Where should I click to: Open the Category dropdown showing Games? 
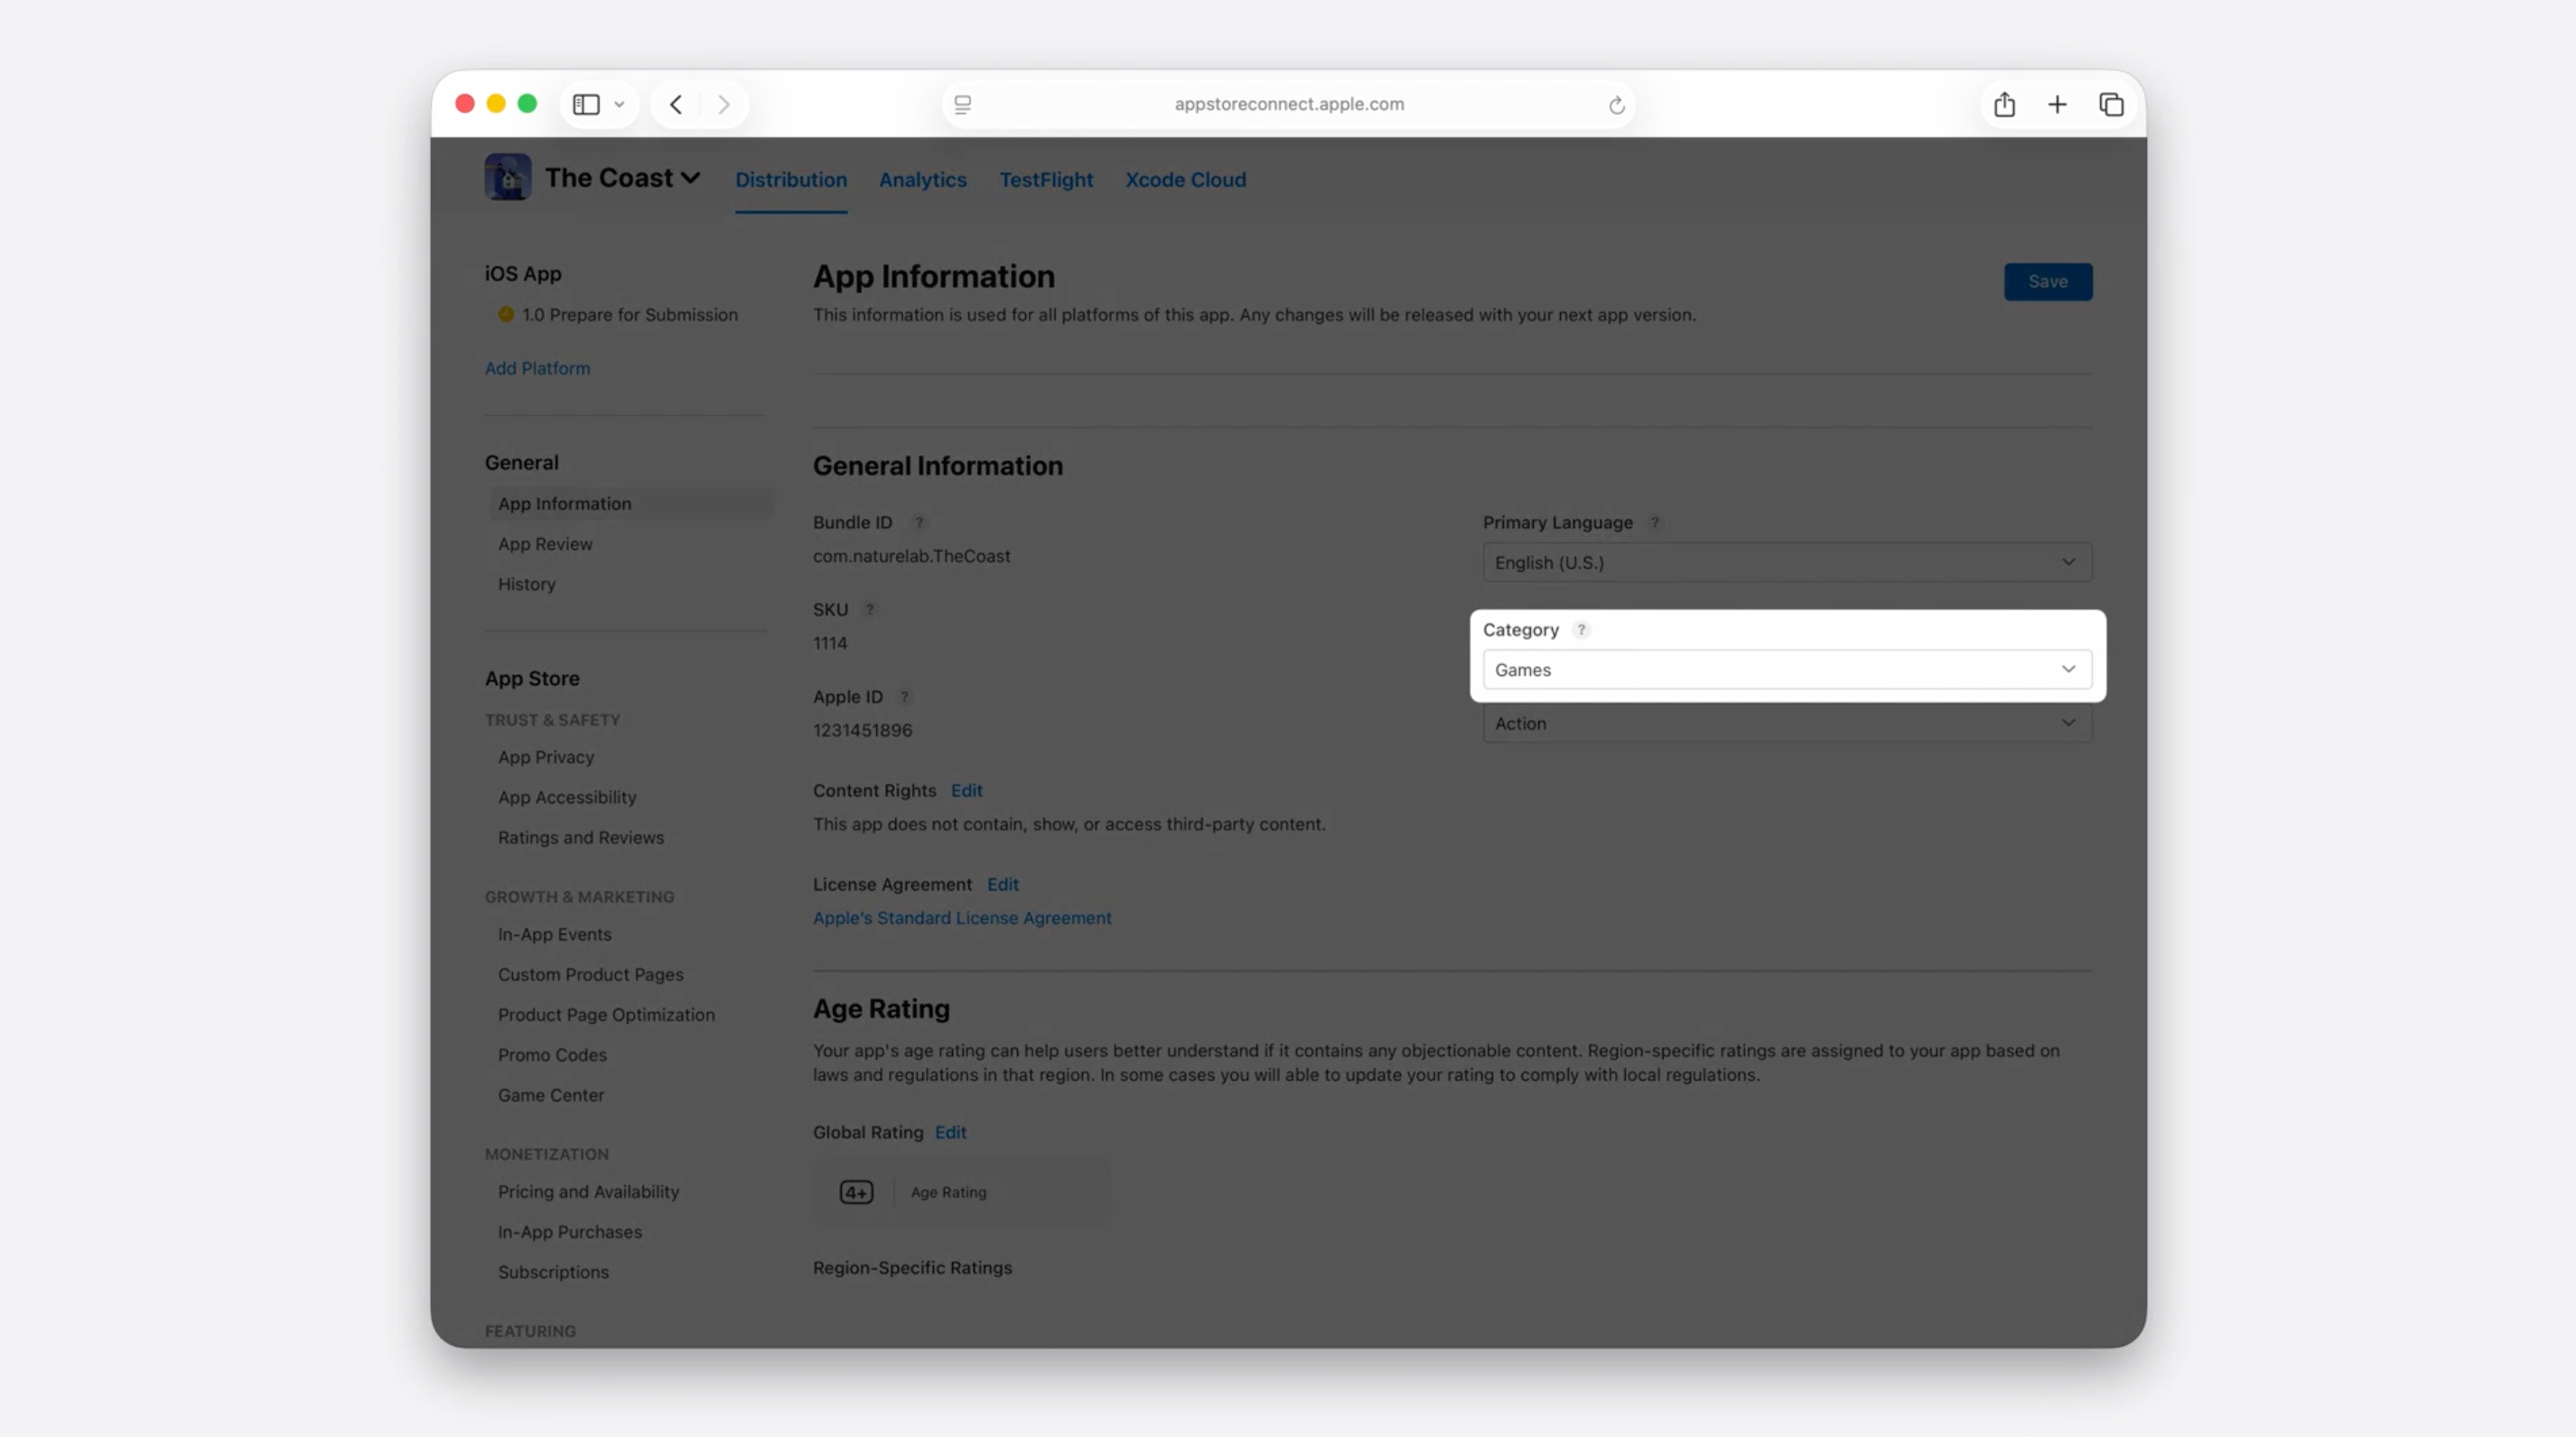[x=1786, y=670]
